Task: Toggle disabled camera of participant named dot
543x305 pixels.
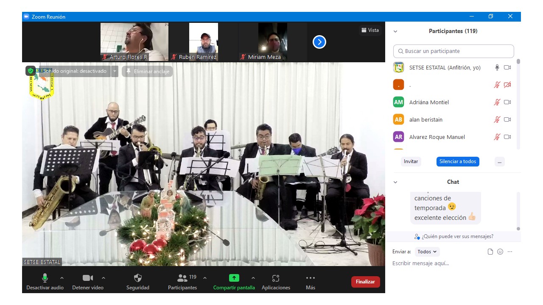Action: coord(507,85)
